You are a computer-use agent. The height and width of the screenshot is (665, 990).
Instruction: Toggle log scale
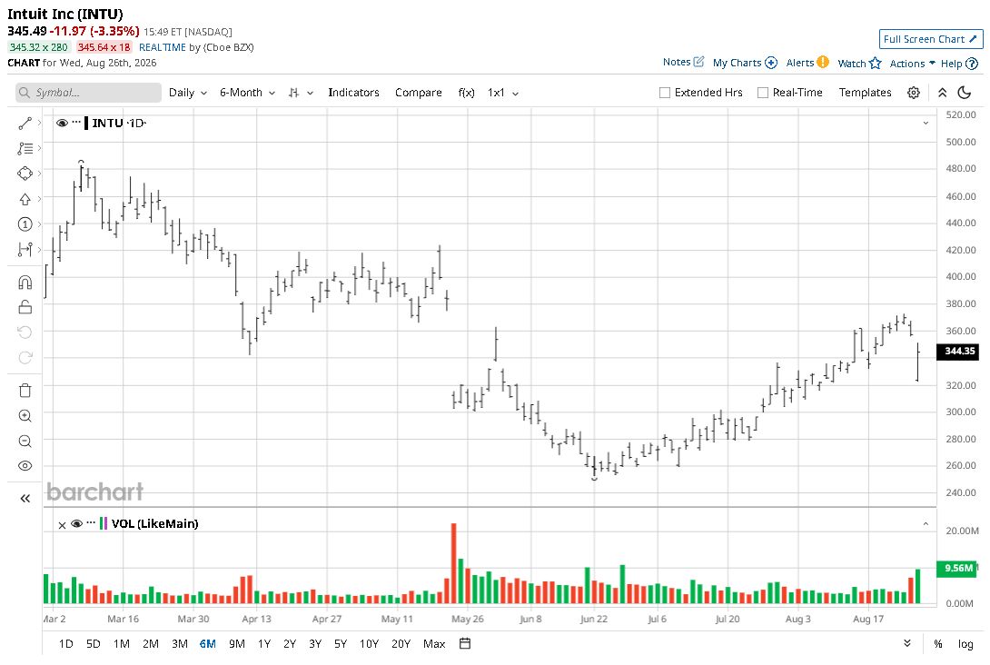click(x=965, y=644)
